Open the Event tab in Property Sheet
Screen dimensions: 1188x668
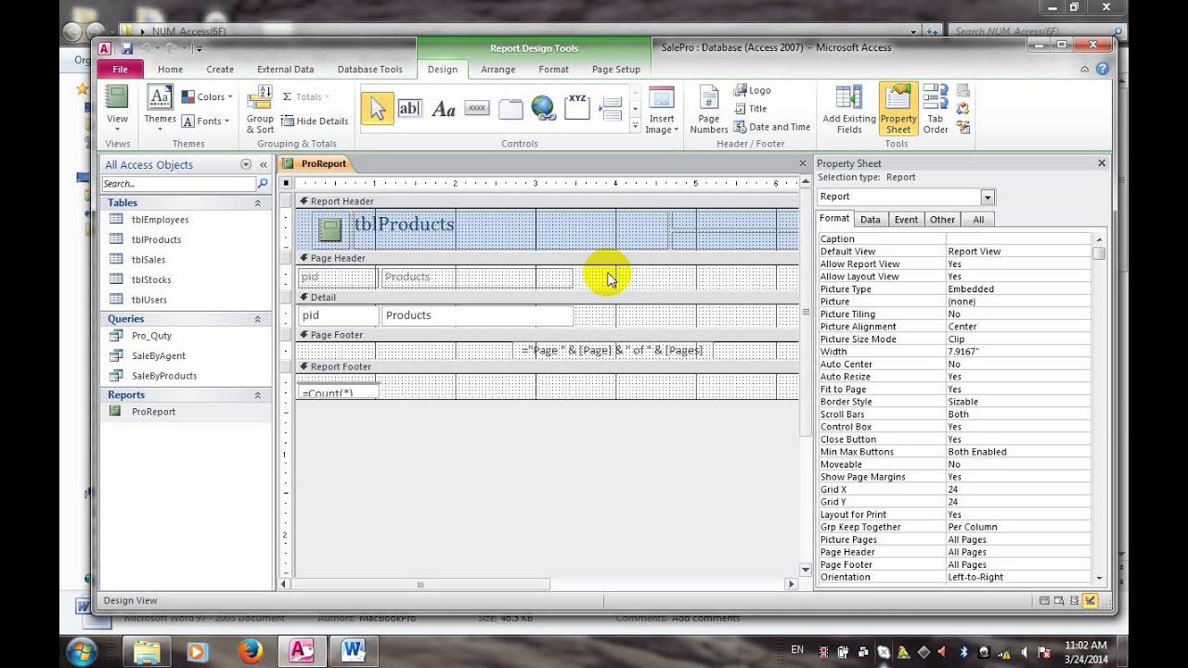[906, 220]
